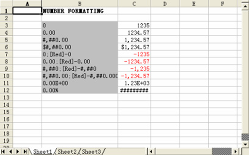
Task: Click next sheet navigation arrow
Action: point(17,152)
